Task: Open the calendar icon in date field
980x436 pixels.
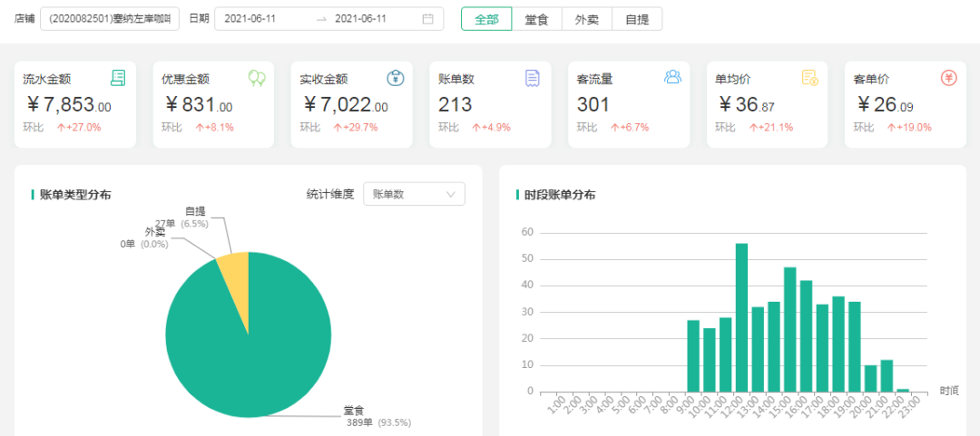Action: click(428, 19)
